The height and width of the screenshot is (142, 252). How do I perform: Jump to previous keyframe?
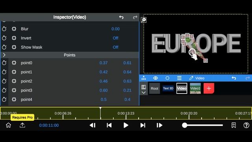[x=109, y=125]
